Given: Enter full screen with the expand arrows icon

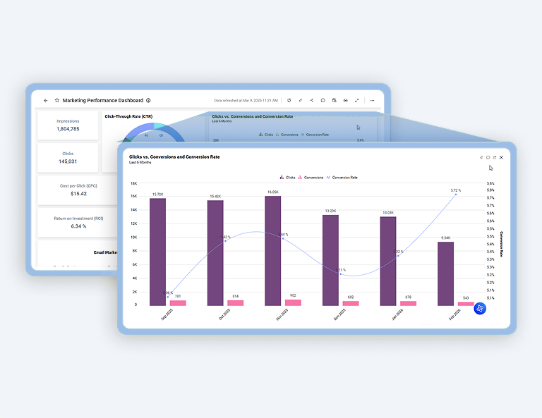Looking at the screenshot, I should (356, 100).
